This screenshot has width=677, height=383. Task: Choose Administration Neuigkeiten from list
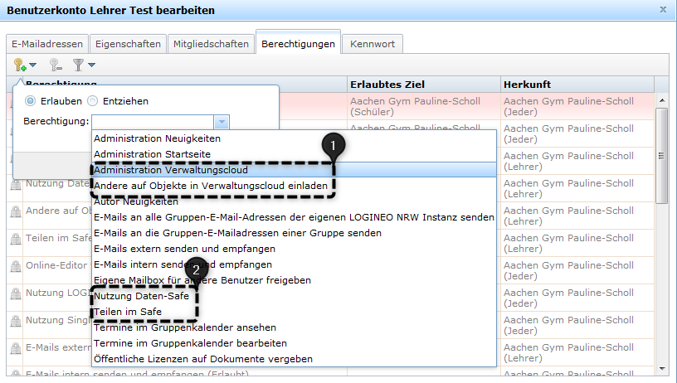(x=294, y=138)
